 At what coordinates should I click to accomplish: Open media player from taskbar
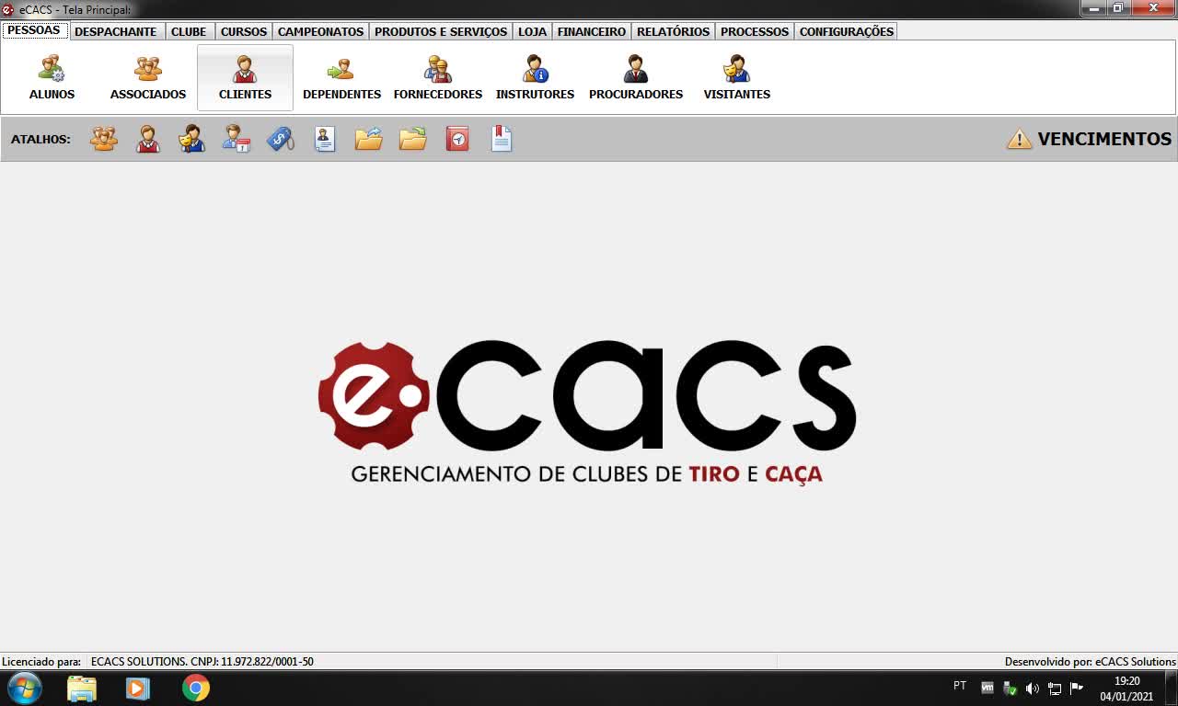click(x=138, y=688)
